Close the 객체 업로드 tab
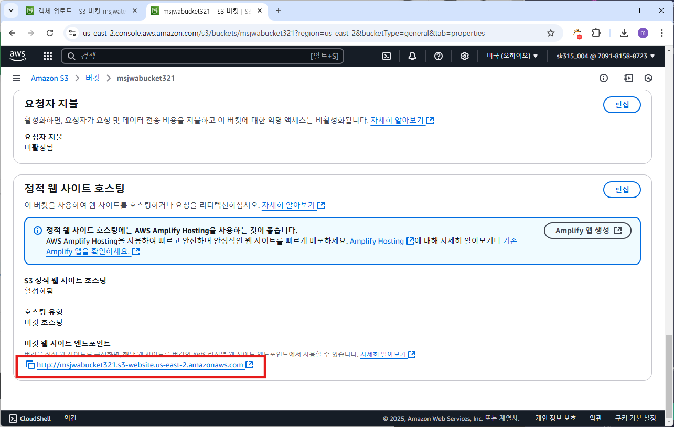The width and height of the screenshot is (674, 427). click(x=135, y=10)
